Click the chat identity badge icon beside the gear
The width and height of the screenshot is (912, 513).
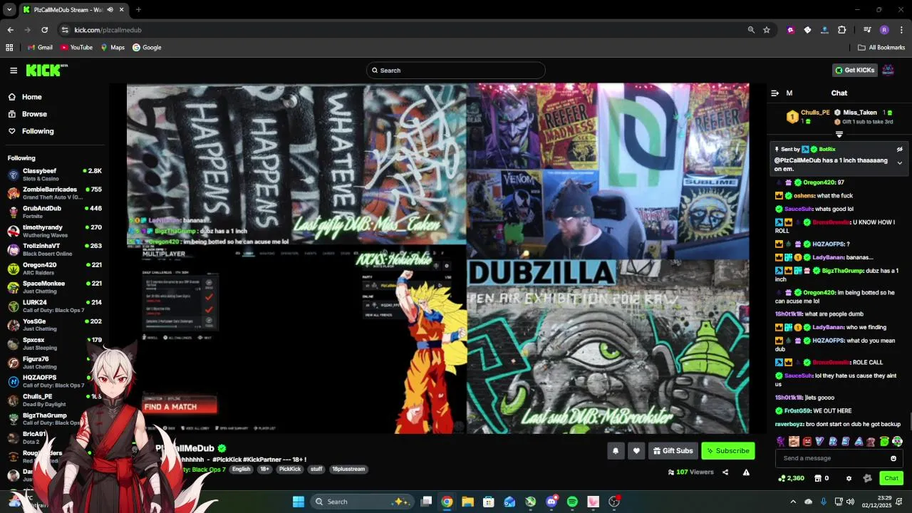coord(867,478)
